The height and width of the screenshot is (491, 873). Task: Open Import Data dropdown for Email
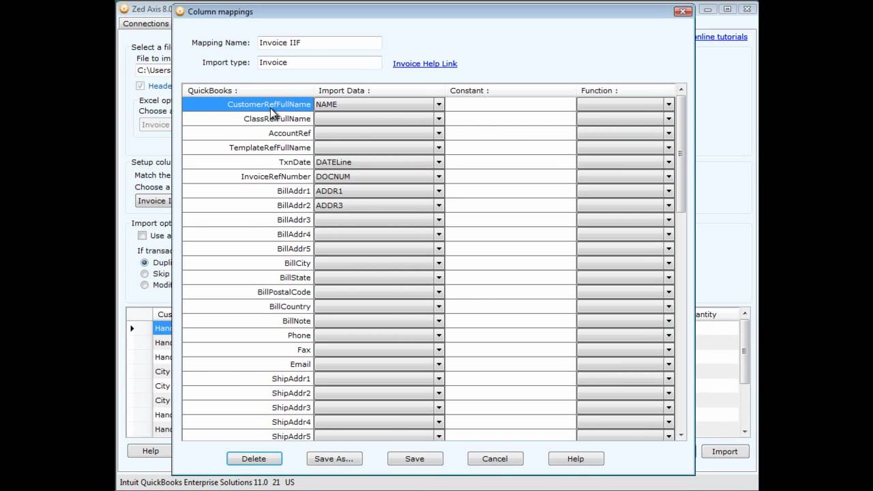439,364
